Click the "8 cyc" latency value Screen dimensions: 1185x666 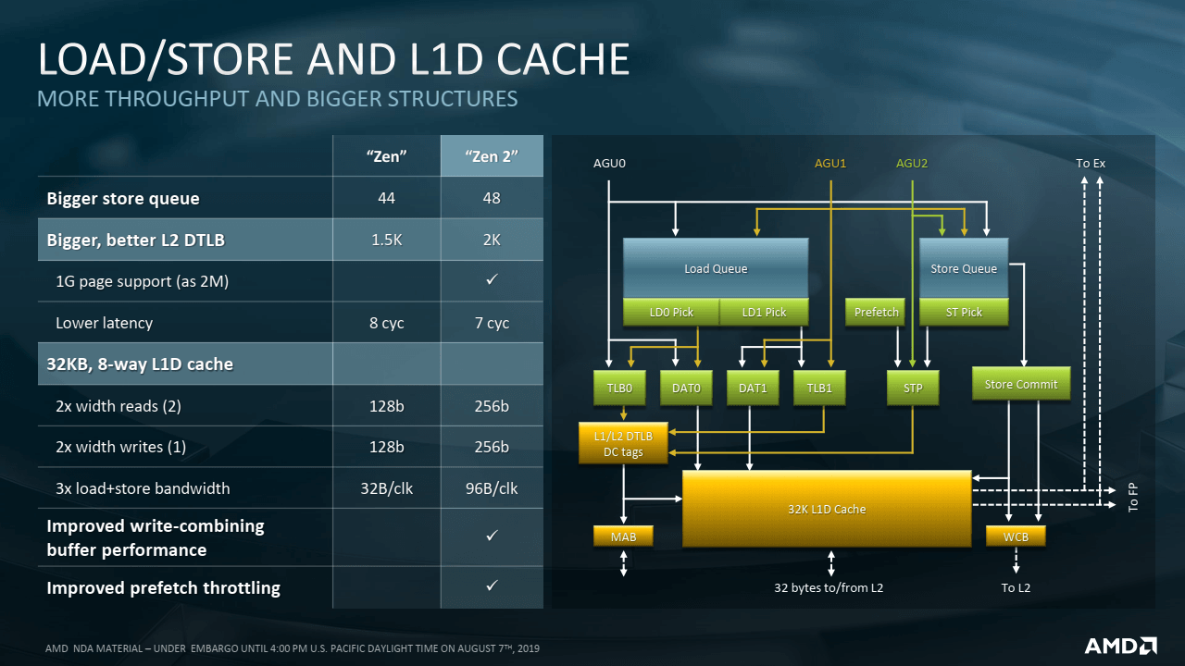click(386, 323)
